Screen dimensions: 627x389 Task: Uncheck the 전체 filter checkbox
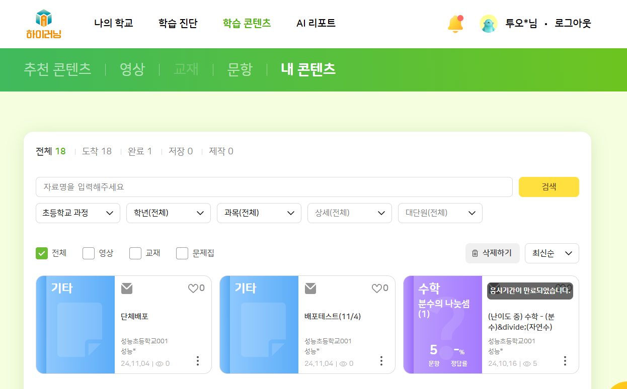(x=42, y=253)
